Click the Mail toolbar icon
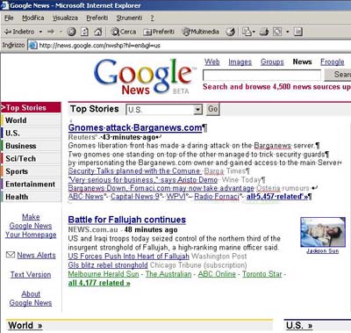 tap(247, 32)
